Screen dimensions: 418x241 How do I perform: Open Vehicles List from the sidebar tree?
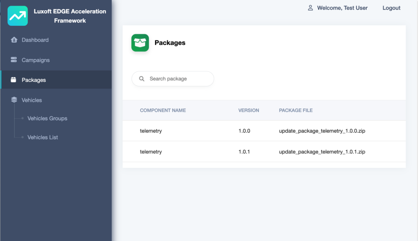point(43,137)
